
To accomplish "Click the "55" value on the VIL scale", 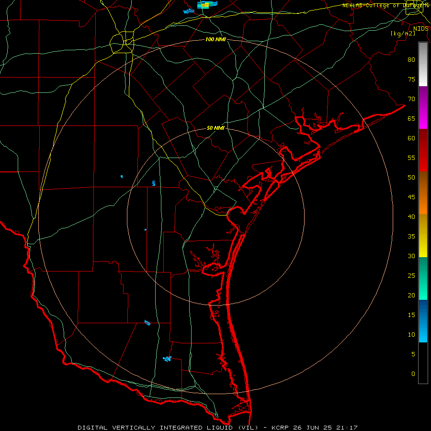I will 411,158.
